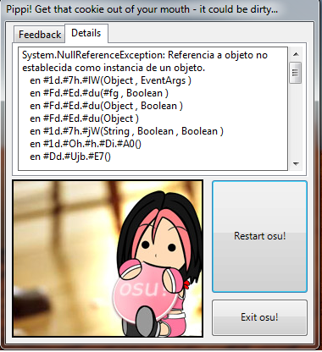
Task: Switch to the Feedback tab
Action: (x=40, y=35)
